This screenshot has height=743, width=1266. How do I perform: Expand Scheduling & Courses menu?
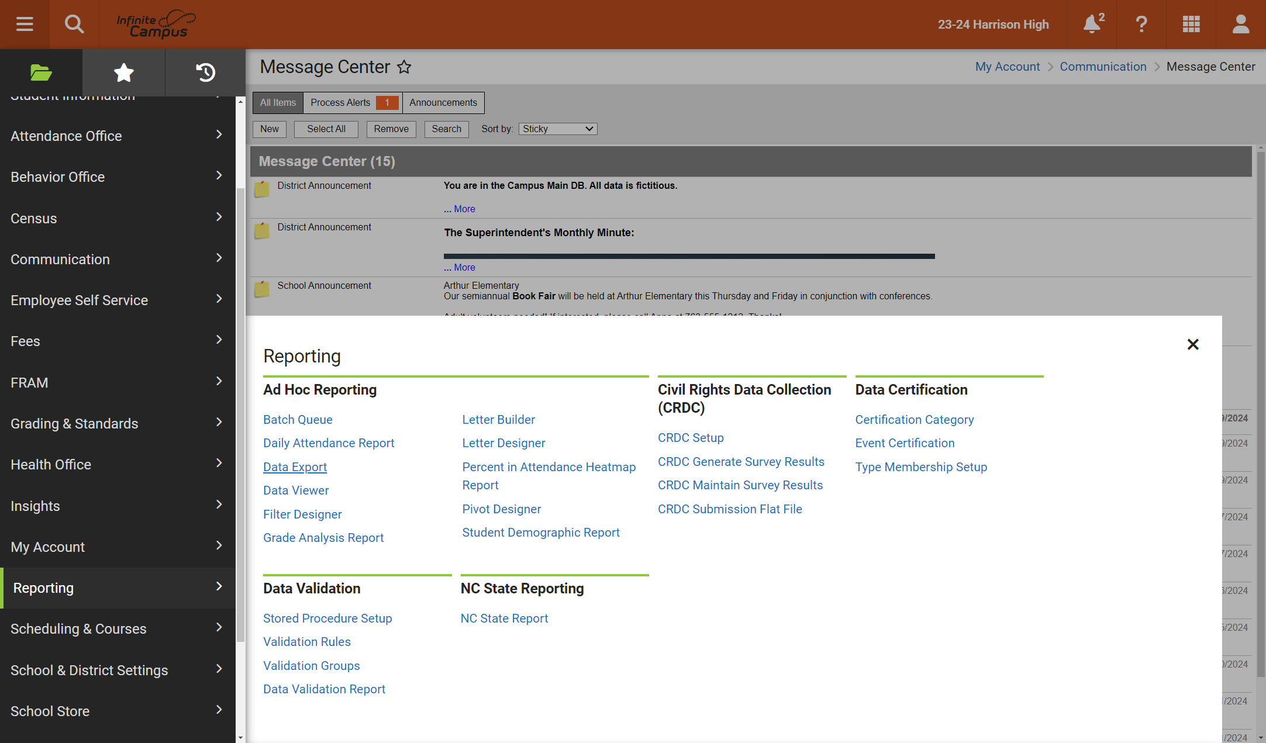click(x=118, y=628)
